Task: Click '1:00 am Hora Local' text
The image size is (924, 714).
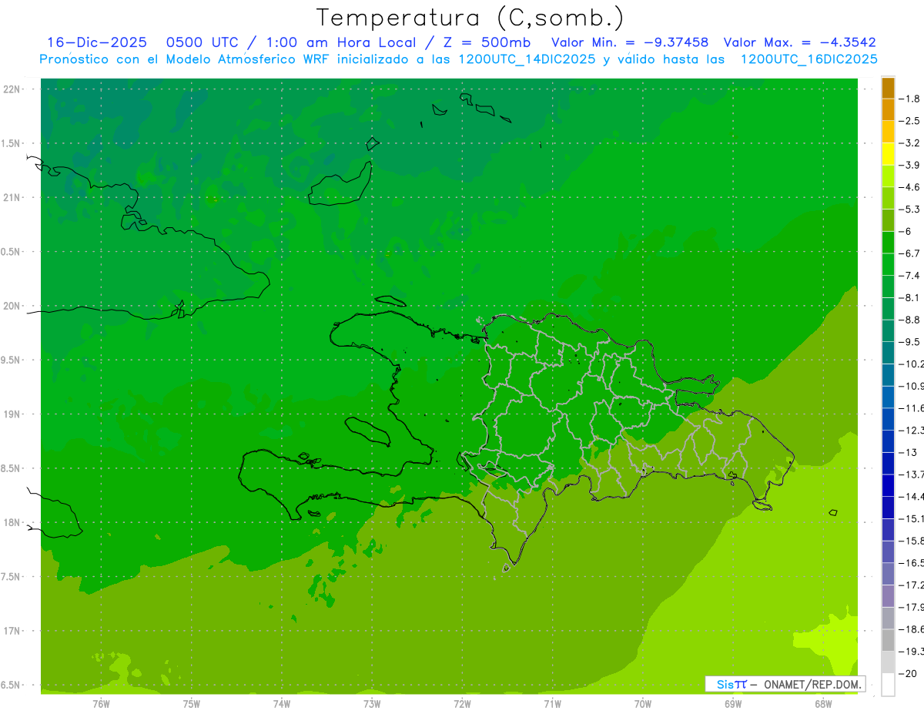Action: pyautogui.click(x=342, y=42)
